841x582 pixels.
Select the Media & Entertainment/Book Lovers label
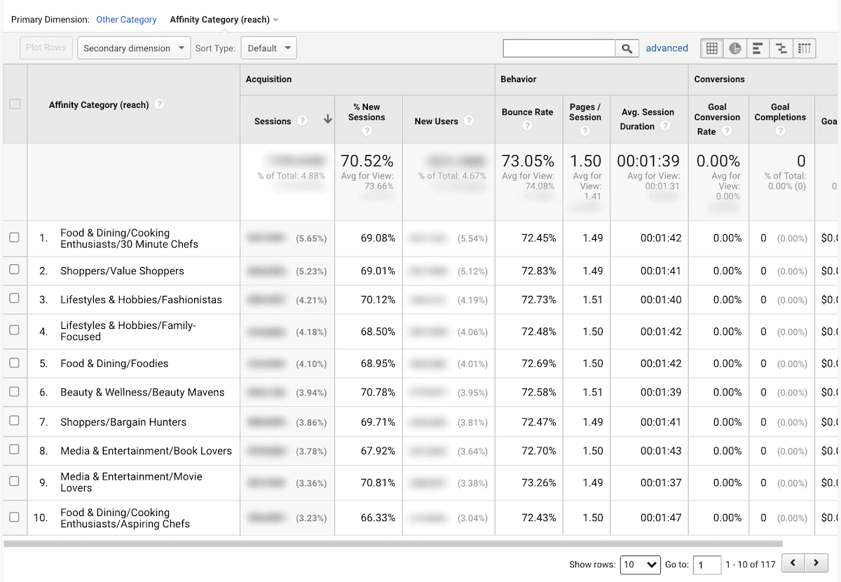pyautogui.click(x=146, y=451)
